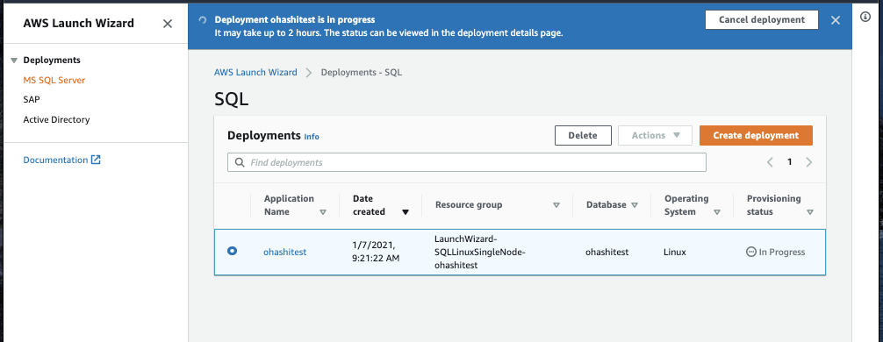Viewport: 883px width, 342px height.
Task: Go to next page of deployments
Action: tap(809, 162)
